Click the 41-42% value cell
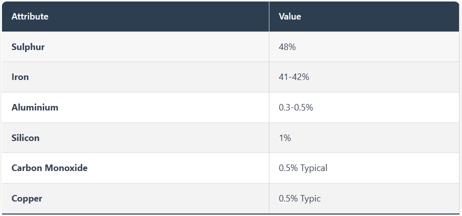 click(294, 77)
